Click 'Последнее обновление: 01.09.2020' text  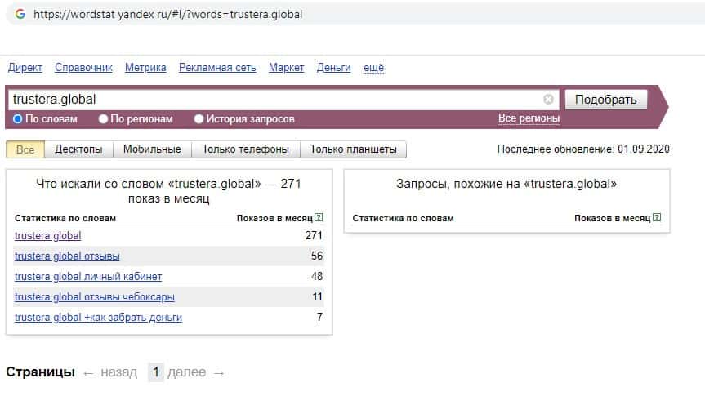(583, 149)
